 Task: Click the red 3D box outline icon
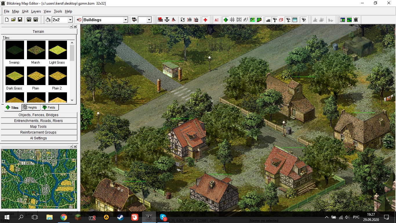(281, 20)
